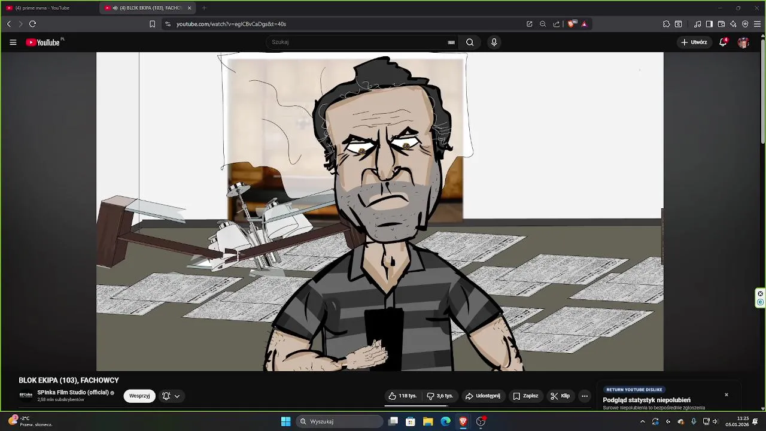Viewport: 766px width, 431px height.
Task: Click the Windows taskbar Wyszukaj search box
Action: point(339,421)
